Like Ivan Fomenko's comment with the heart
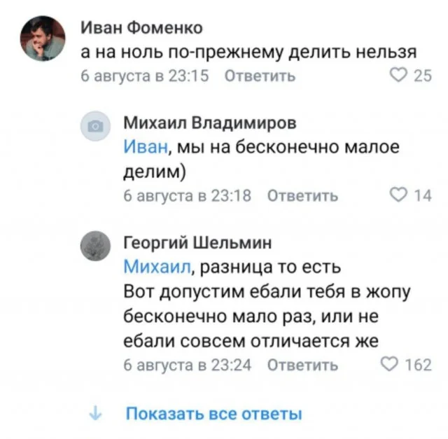Viewport: 448px width, 439px height. click(400, 76)
